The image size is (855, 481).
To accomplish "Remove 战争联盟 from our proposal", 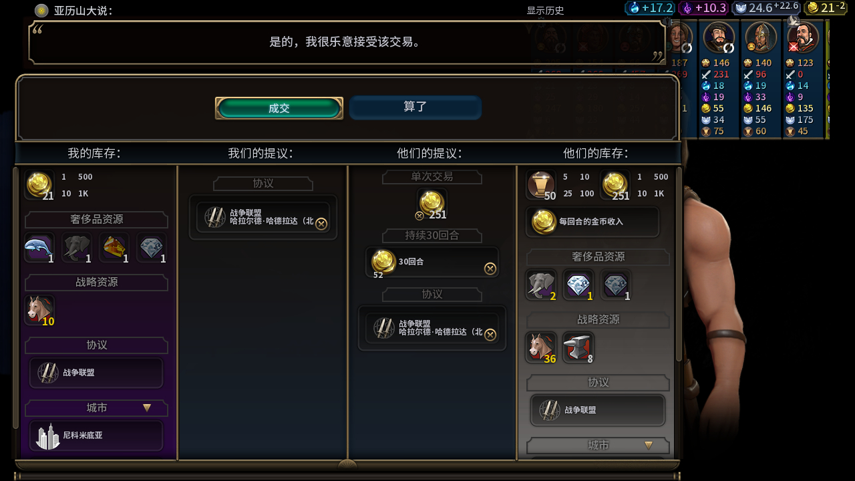I will 321,224.
